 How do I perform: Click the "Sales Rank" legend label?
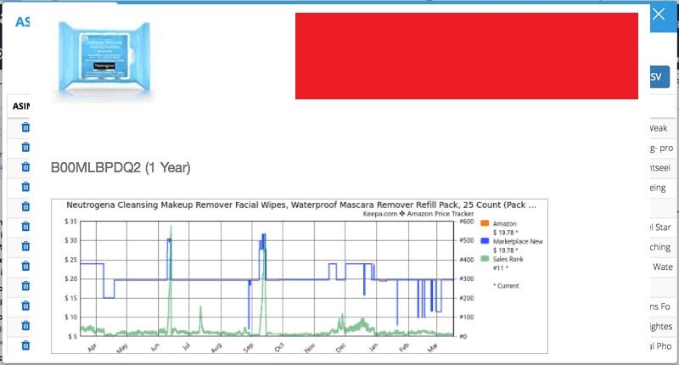click(508, 260)
